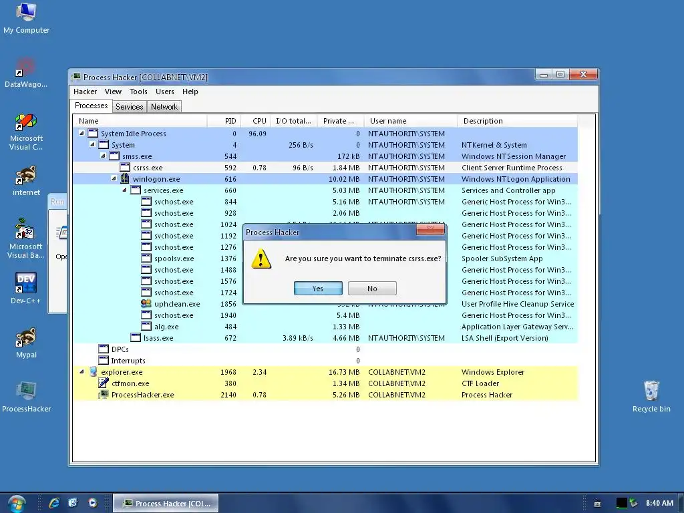Image resolution: width=684 pixels, height=513 pixels.
Task: Click the 16.73 MB private bytes value
Action: pos(344,372)
